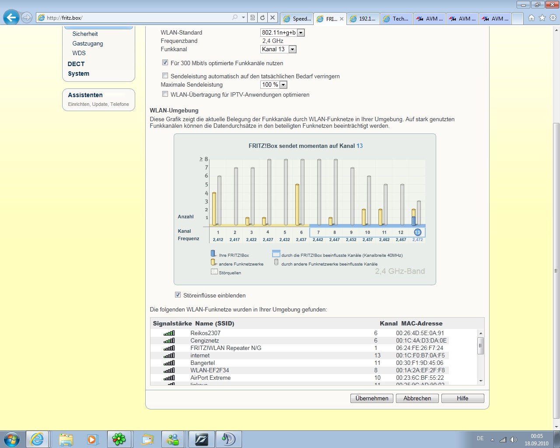Click the signal strength icon for Bangertel

[x=169, y=363]
